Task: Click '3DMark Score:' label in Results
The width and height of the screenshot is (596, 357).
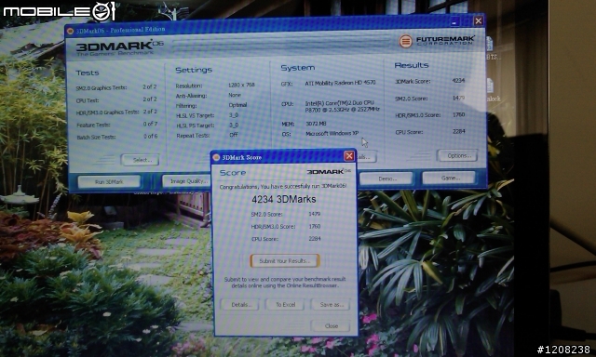Action: click(x=413, y=81)
